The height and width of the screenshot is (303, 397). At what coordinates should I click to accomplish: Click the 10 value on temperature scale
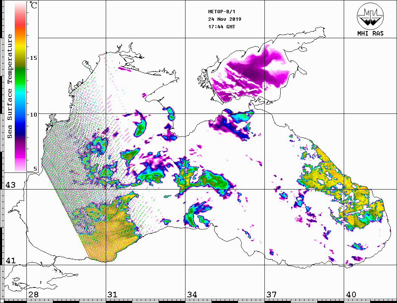[x=33, y=115]
